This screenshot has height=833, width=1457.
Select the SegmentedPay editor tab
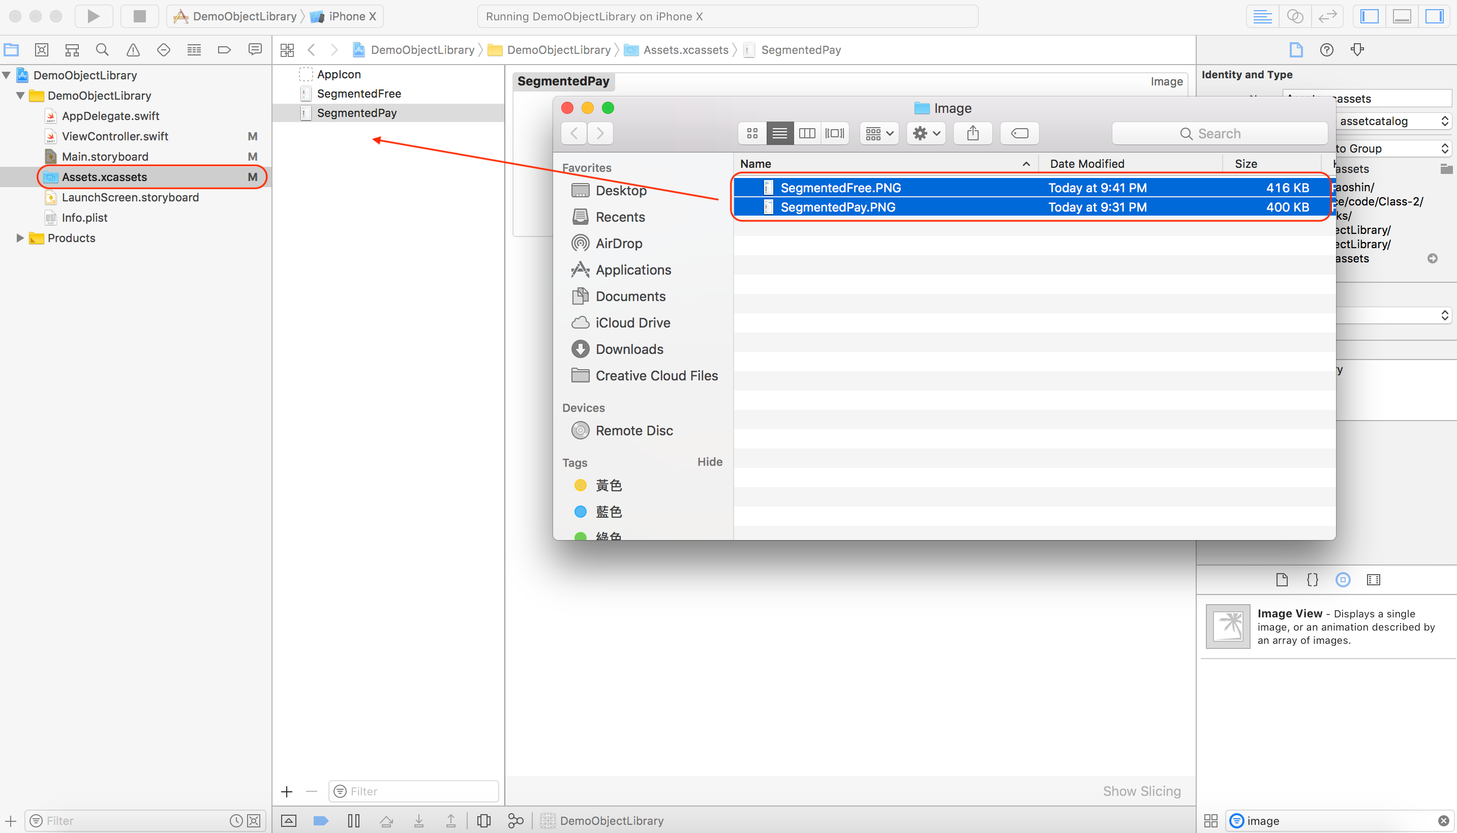[563, 81]
